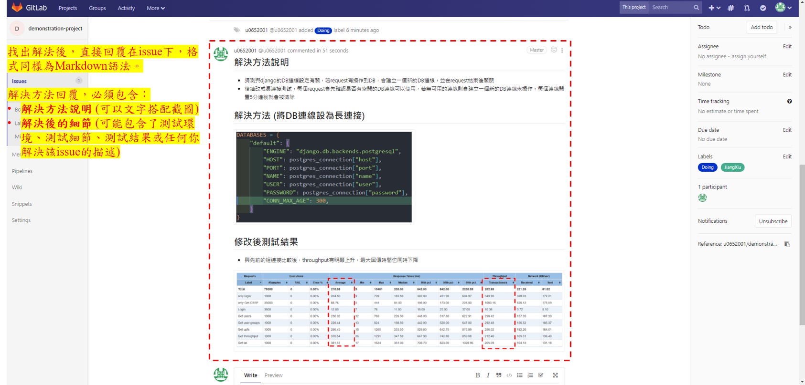This screenshot has width=805, height=385.
Task: Click the Master role badge on comment
Action: click(x=537, y=50)
